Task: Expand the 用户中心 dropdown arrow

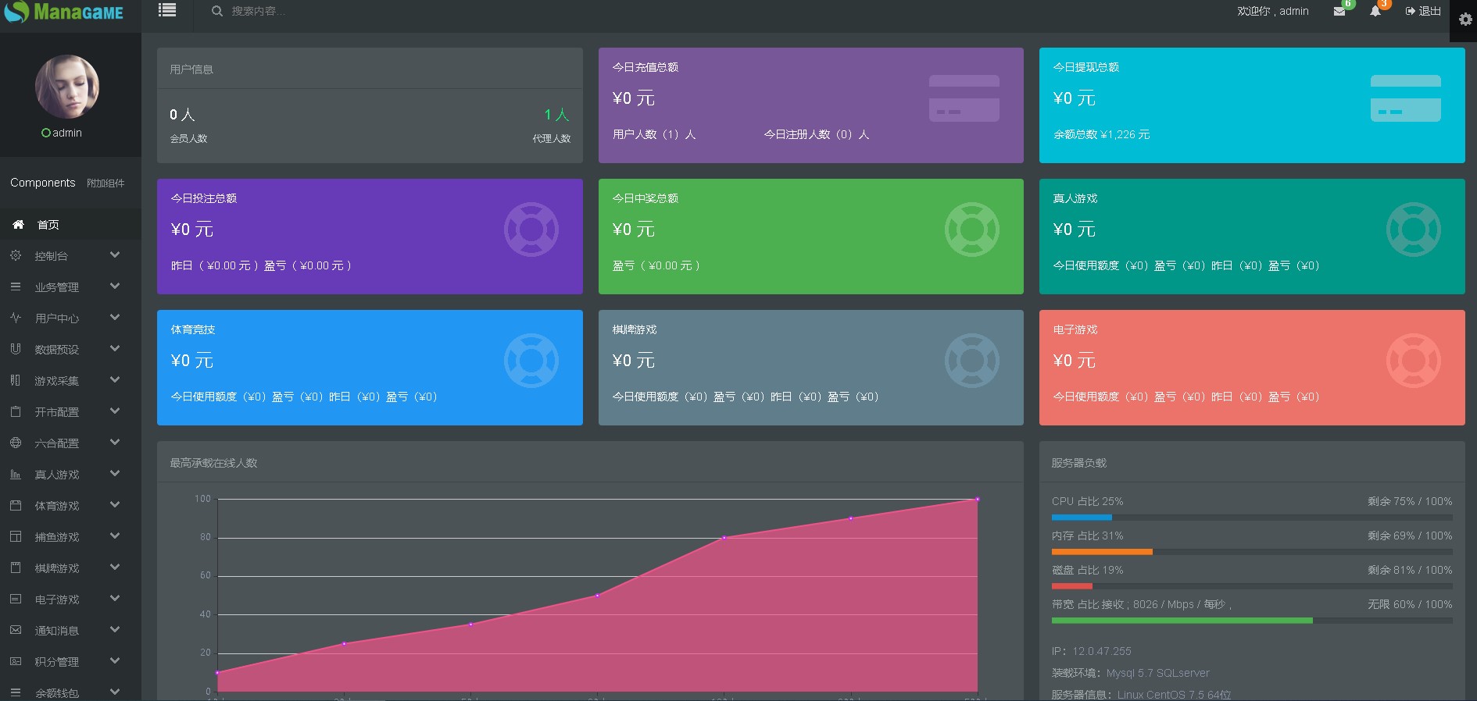Action: click(115, 318)
